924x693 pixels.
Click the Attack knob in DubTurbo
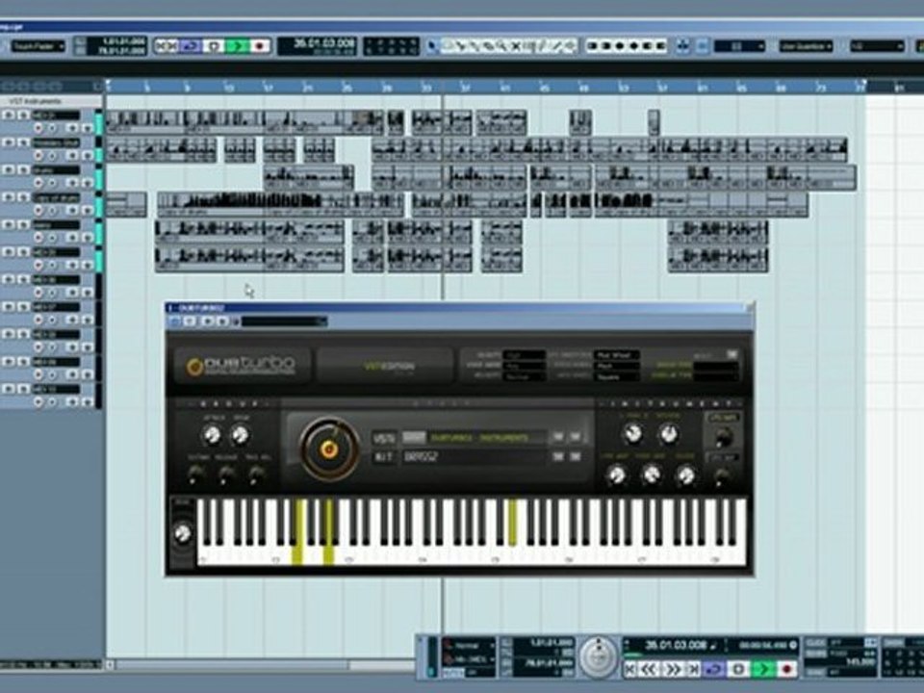[x=212, y=435]
